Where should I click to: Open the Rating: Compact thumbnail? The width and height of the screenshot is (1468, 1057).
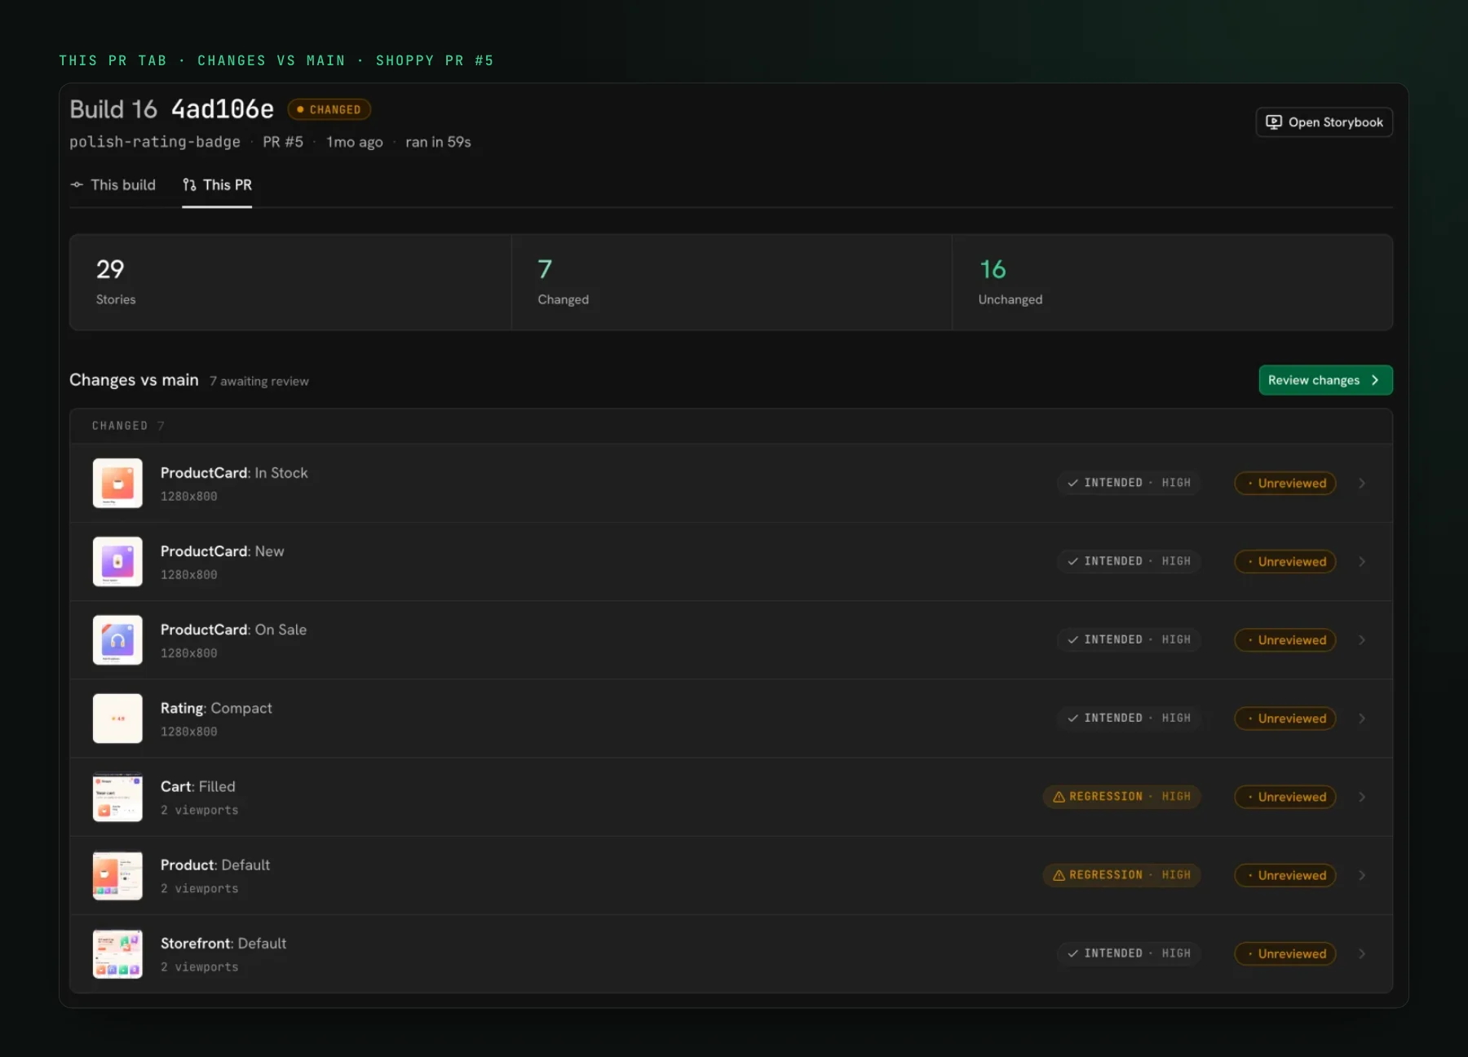click(117, 719)
